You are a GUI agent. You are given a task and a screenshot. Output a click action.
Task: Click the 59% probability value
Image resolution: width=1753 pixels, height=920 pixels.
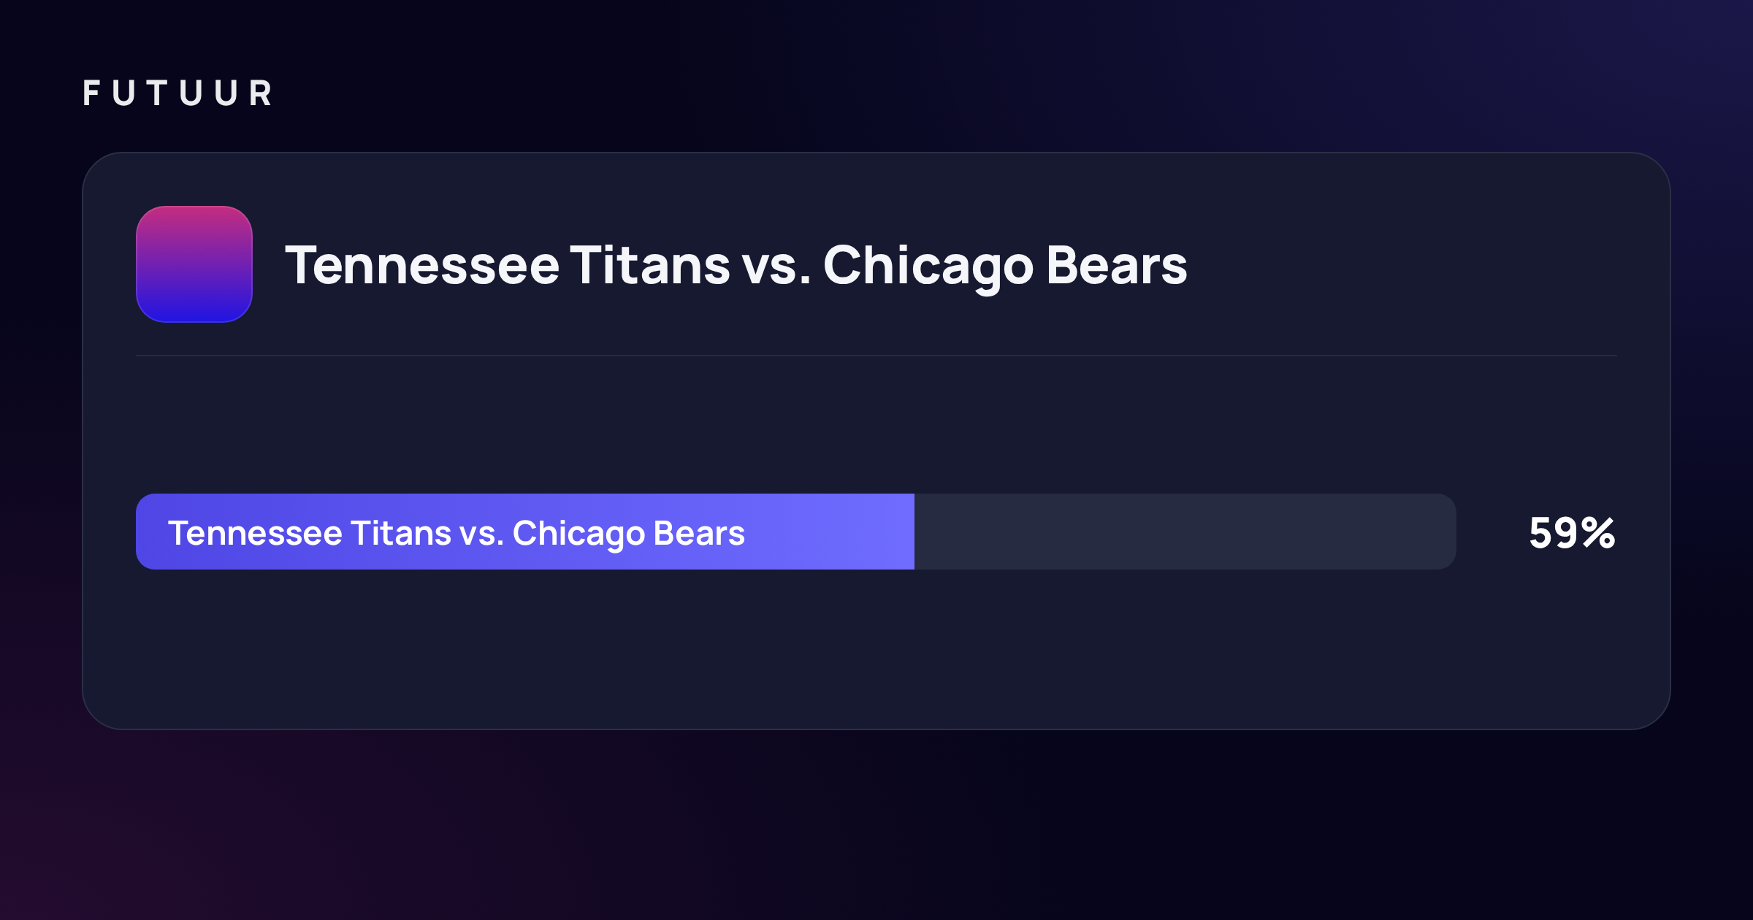point(1572,532)
